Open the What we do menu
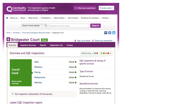 click(x=34, y=18)
